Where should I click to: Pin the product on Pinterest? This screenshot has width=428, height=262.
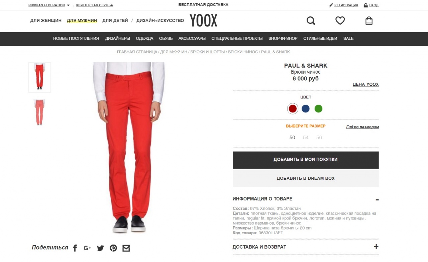coord(113,248)
